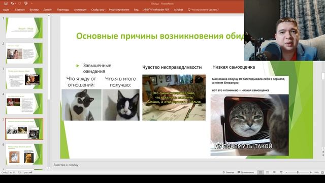The width and height of the screenshot is (325, 183).
Task: Open the Файл menu
Action: click(x=6, y=10)
